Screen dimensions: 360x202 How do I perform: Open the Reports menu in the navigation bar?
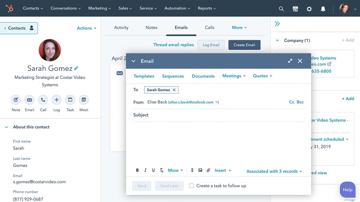206,8
